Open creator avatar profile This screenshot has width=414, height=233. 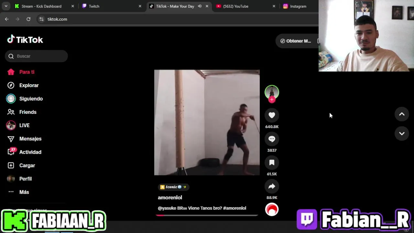pos(272,92)
